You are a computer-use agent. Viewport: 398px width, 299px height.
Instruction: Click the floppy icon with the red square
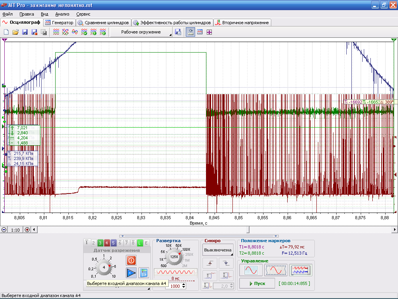coord(34,32)
